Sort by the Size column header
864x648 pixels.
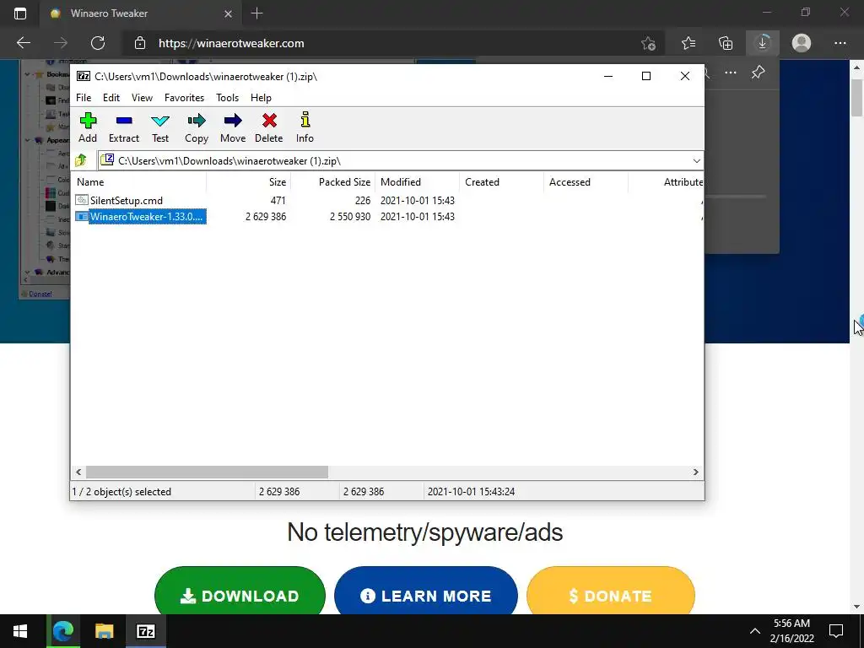[x=249, y=182]
